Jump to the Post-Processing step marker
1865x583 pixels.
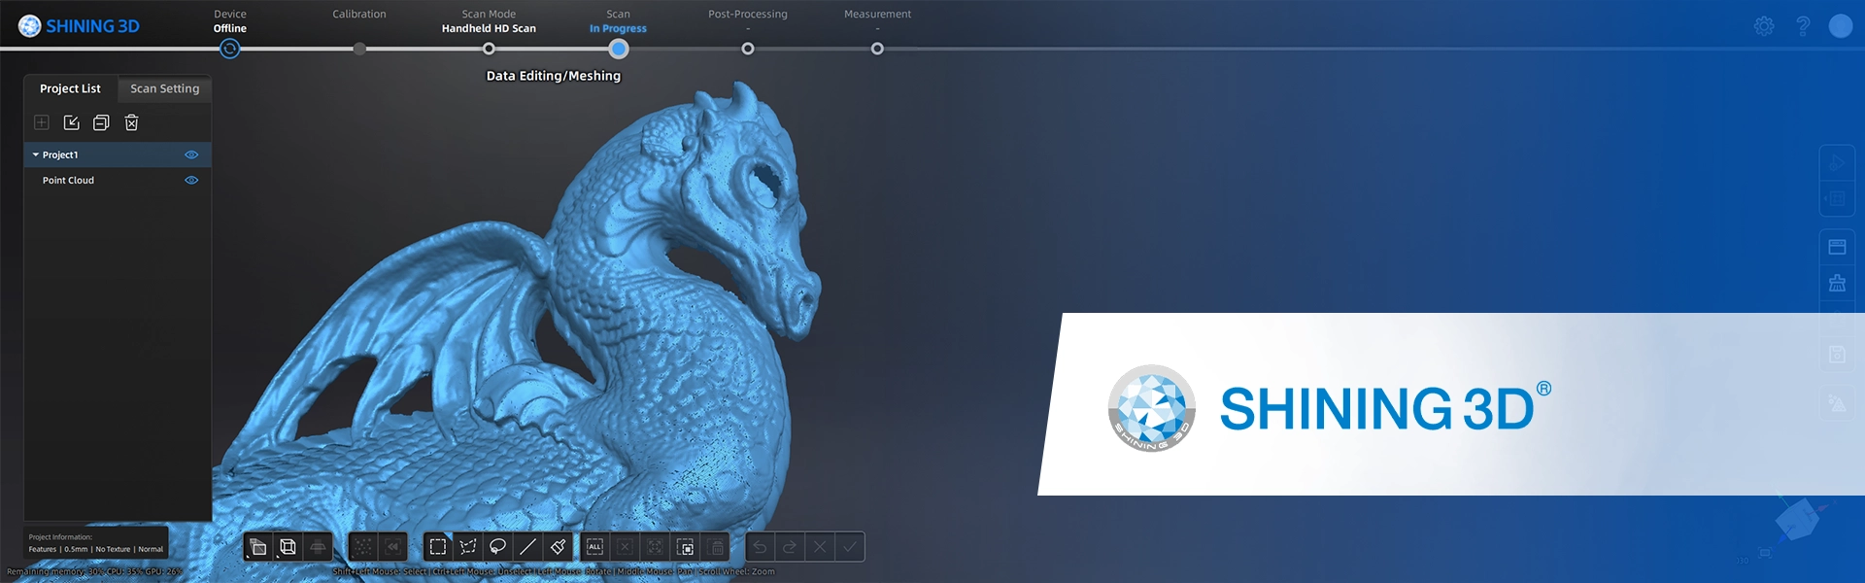point(748,49)
